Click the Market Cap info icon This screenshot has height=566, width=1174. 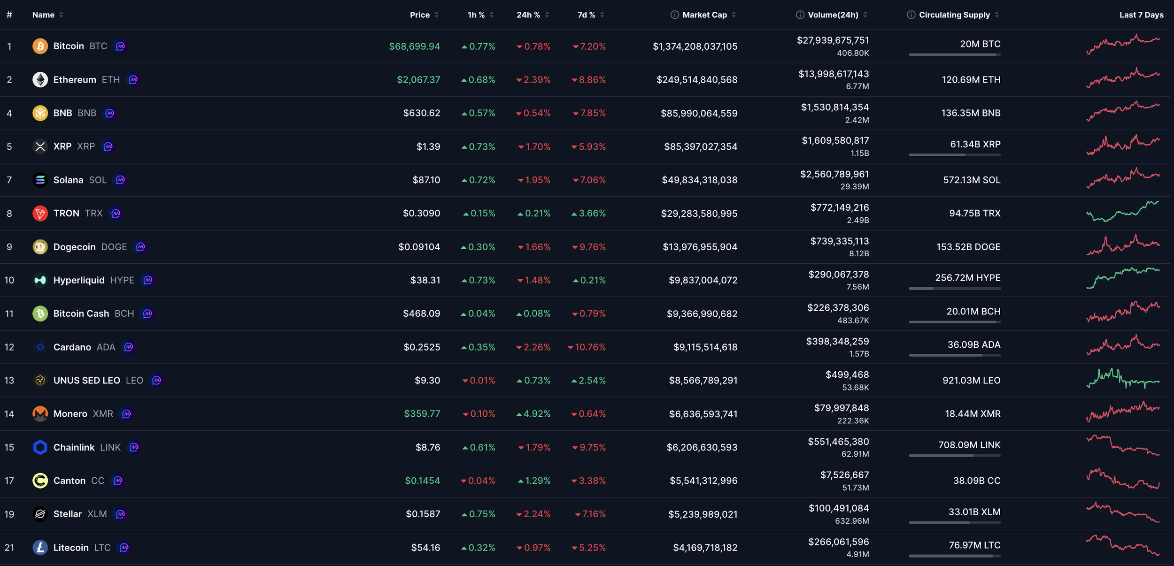[674, 15]
